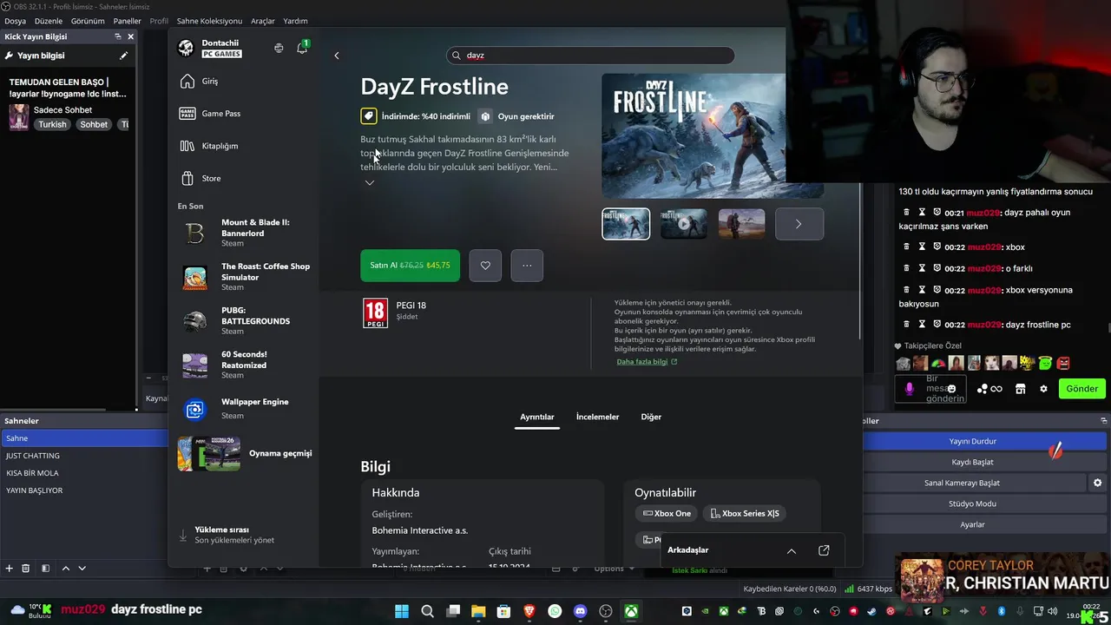Image resolution: width=1111 pixels, height=625 pixels.
Task: Focus the search field containing dayz
Action: coord(590,56)
